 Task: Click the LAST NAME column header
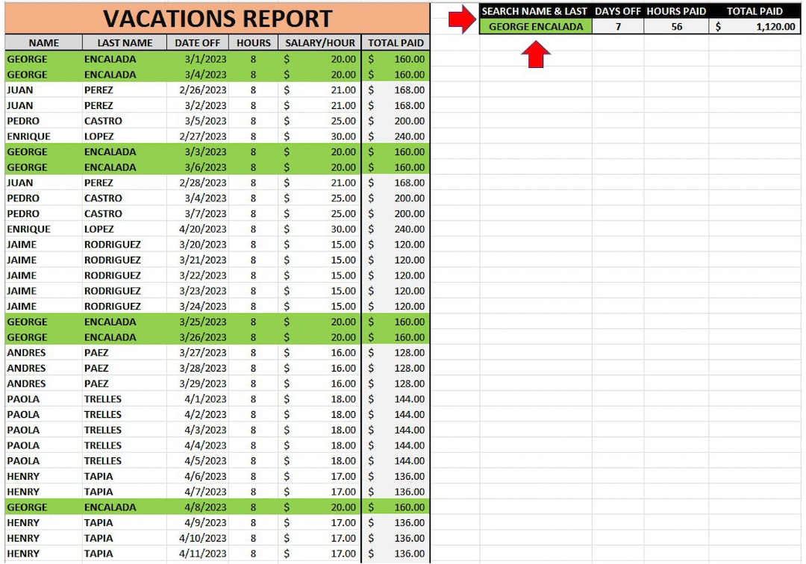[x=124, y=43]
